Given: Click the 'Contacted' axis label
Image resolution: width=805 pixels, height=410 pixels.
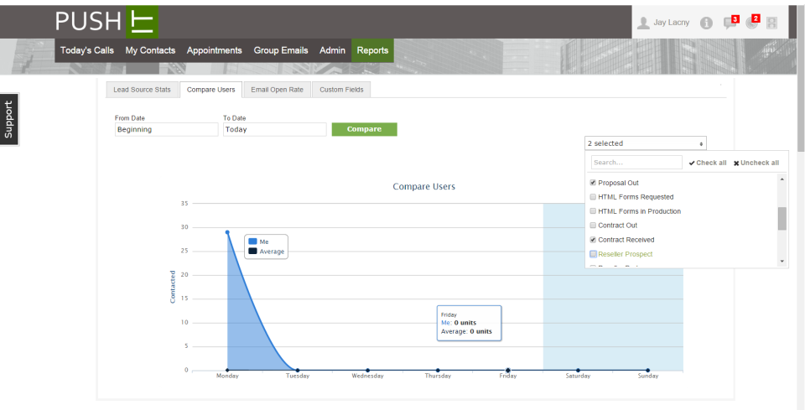Looking at the screenshot, I should pyautogui.click(x=173, y=287).
